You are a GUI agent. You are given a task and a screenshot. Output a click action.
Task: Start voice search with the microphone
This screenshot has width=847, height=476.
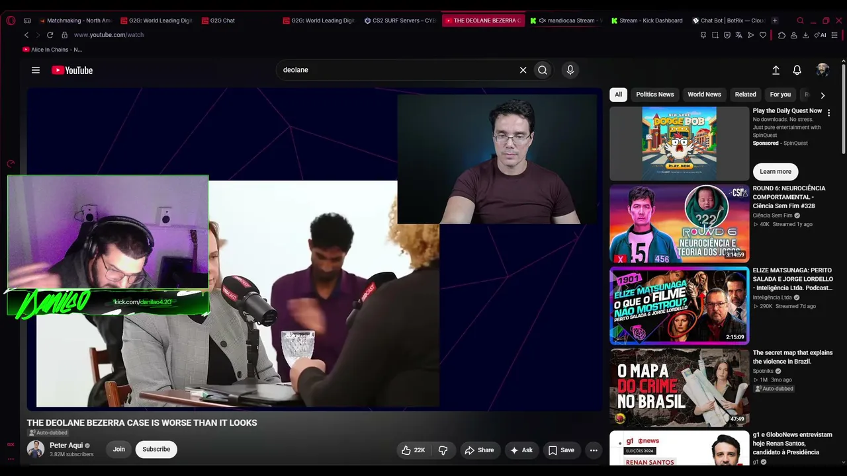570,70
